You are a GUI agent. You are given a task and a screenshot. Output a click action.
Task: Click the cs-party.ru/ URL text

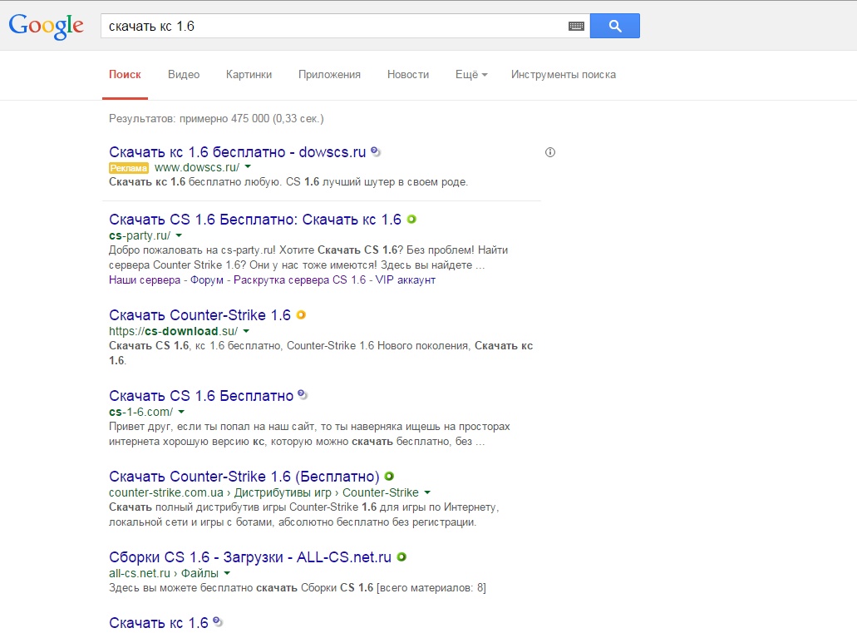tap(140, 235)
